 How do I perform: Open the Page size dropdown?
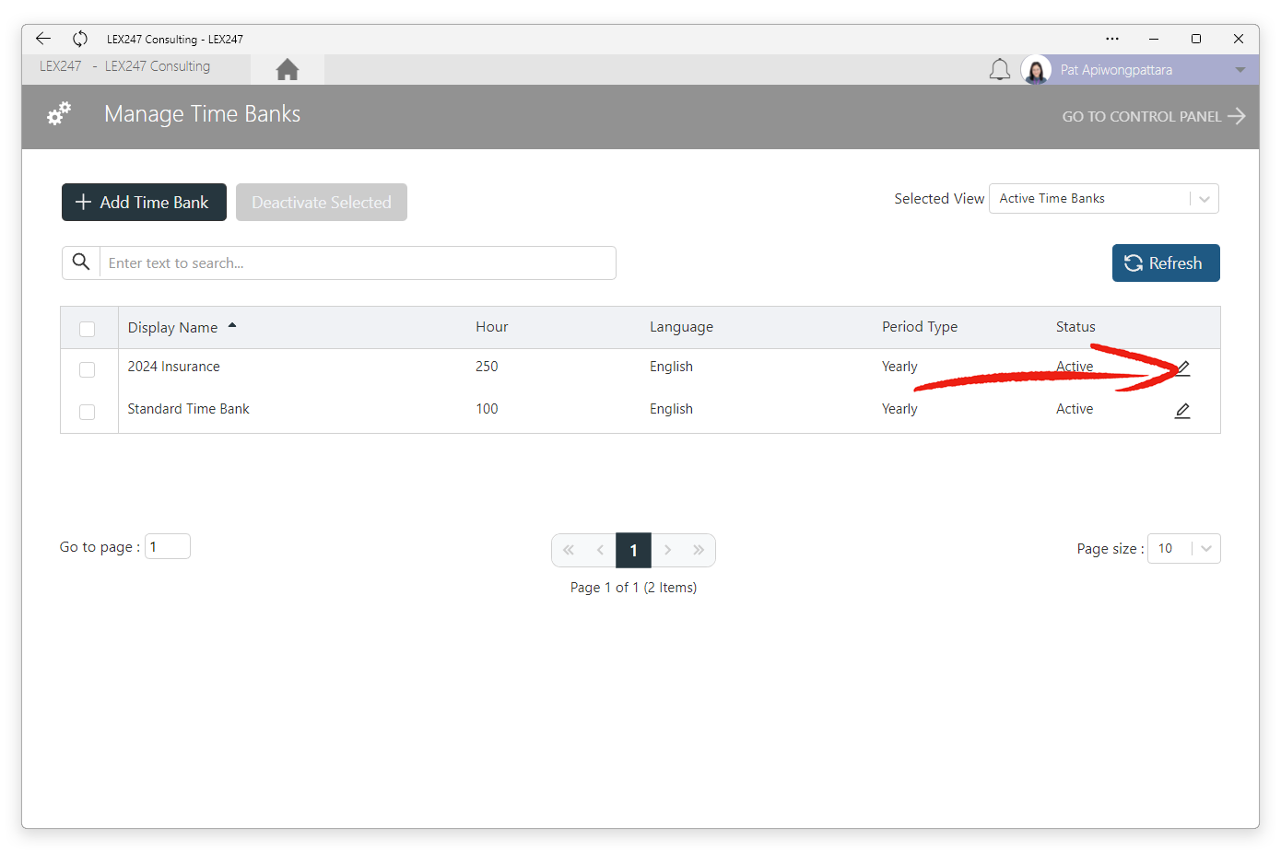coord(1184,549)
